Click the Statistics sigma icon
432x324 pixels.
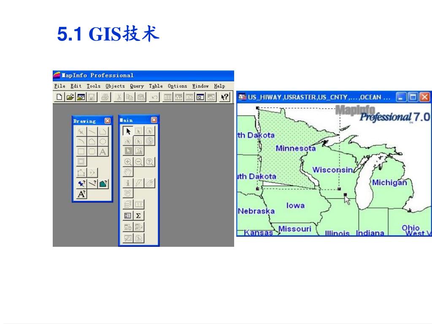138,216
